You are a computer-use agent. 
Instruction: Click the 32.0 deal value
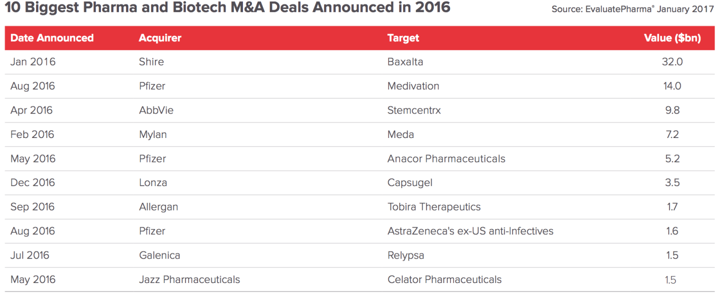(672, 62)
